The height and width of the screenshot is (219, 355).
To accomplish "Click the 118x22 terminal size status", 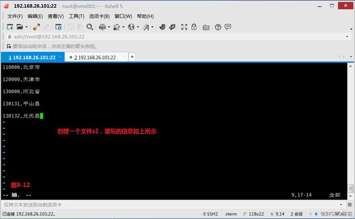I will click(254, 214).
